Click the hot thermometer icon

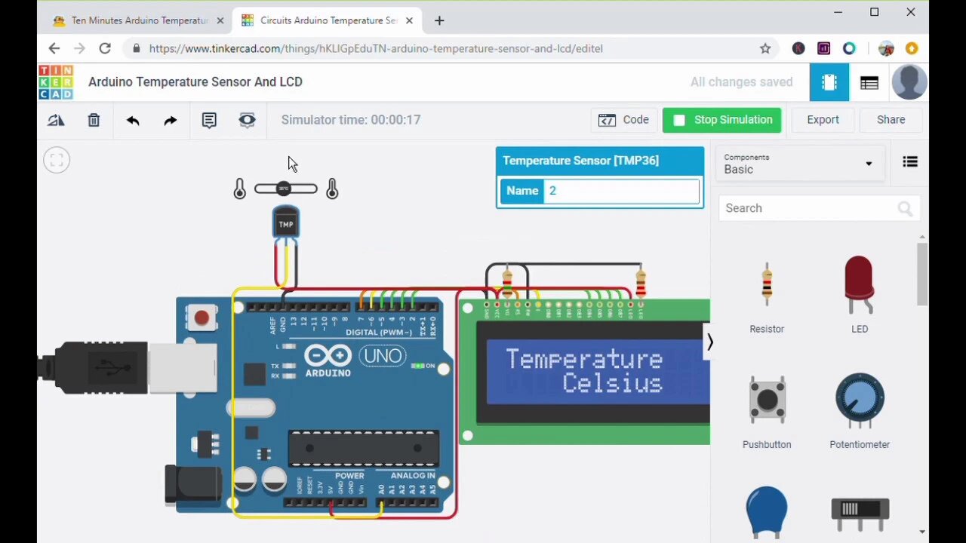tap(332, 189)
